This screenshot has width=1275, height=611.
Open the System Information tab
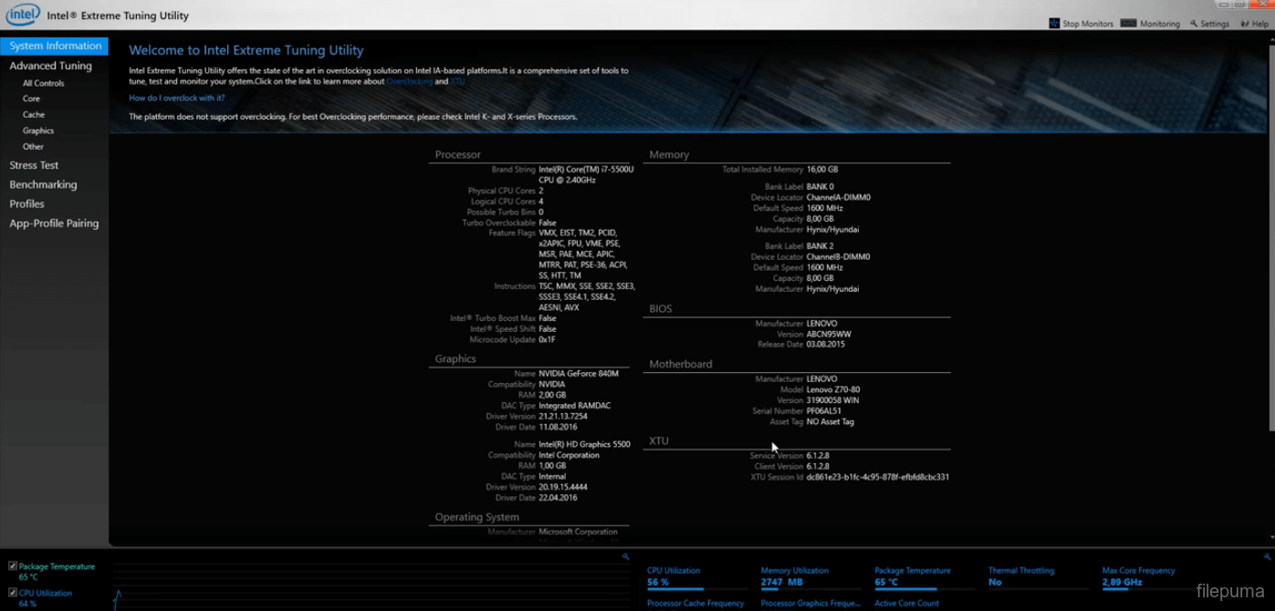click(x=55, y=46)
